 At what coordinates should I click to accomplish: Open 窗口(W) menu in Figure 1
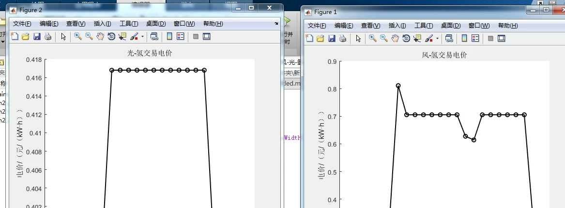[479, 26]
